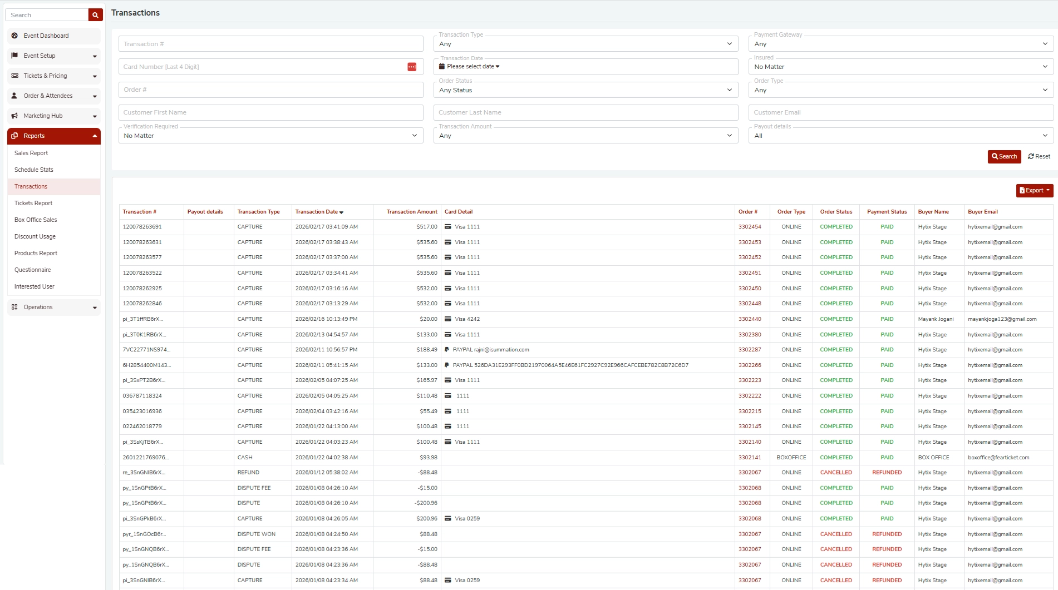Click the Card Number last 4 digit field
Image resolution: width=1058 pixels, height=590 pixels.
click(x=270, y=67)
